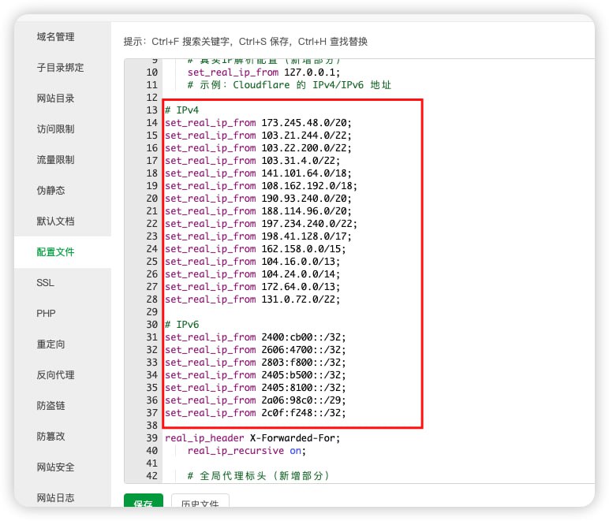
Task: Open 历史文件 button next to save
Action: [x=200, y=503]
